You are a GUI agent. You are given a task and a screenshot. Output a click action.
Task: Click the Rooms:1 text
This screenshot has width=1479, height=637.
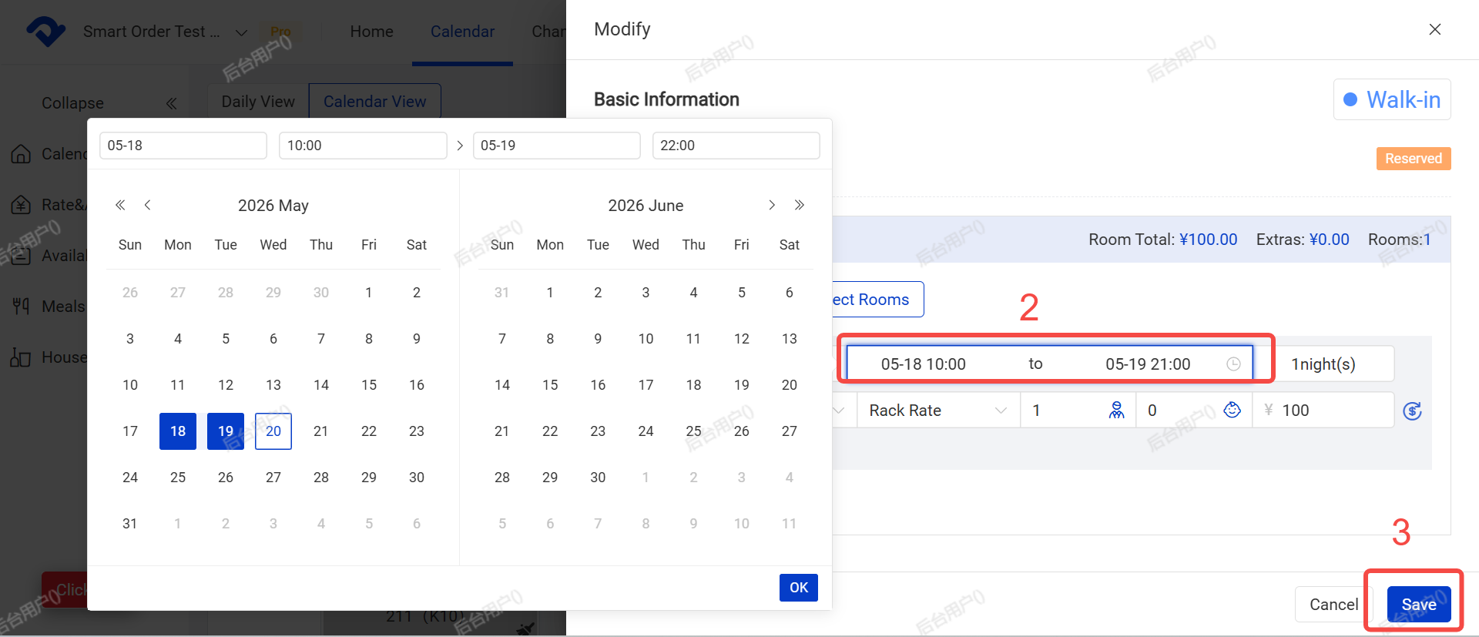pos(1400,240)
